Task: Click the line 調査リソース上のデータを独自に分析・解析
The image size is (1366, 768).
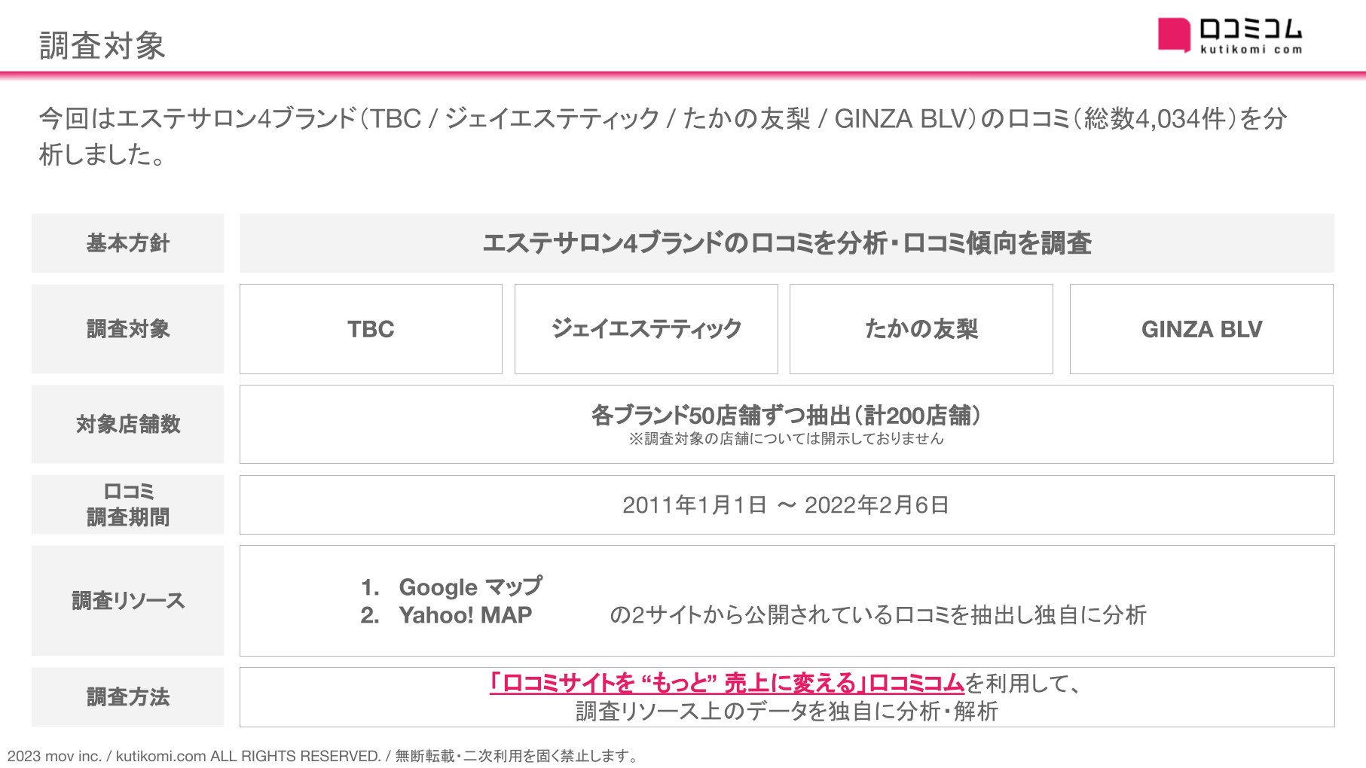Action: [787, 711]
